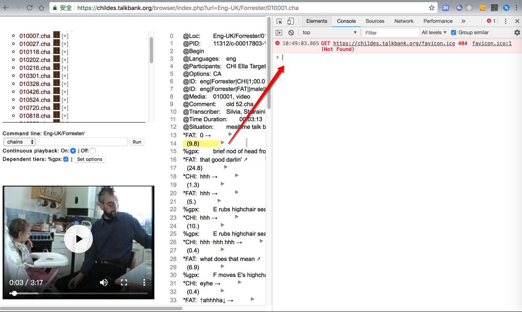Click the console prompt input line
This screenshot has height=312, width=522.
click(x=401, y=57)
